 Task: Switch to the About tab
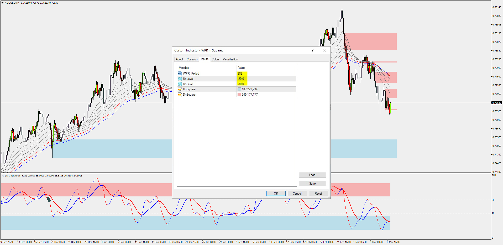tap(180, 59)
